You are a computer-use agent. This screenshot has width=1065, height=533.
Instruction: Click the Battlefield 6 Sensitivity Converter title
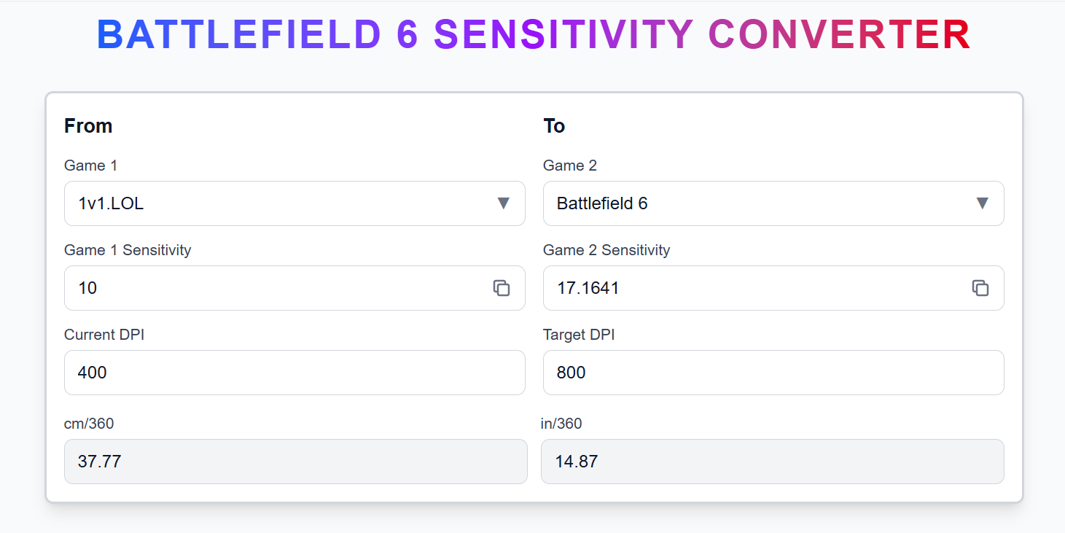click(x=534, y=34)
